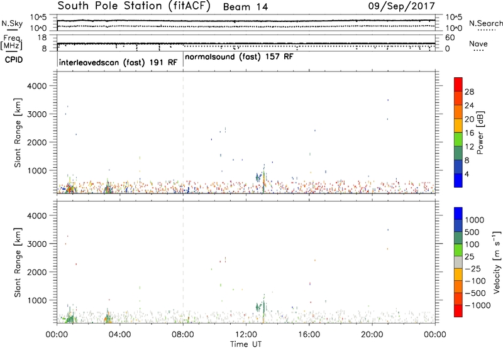Click the "16" power colorbar label
This screenshot has height=348, width=503.
[x=469, y=133]
